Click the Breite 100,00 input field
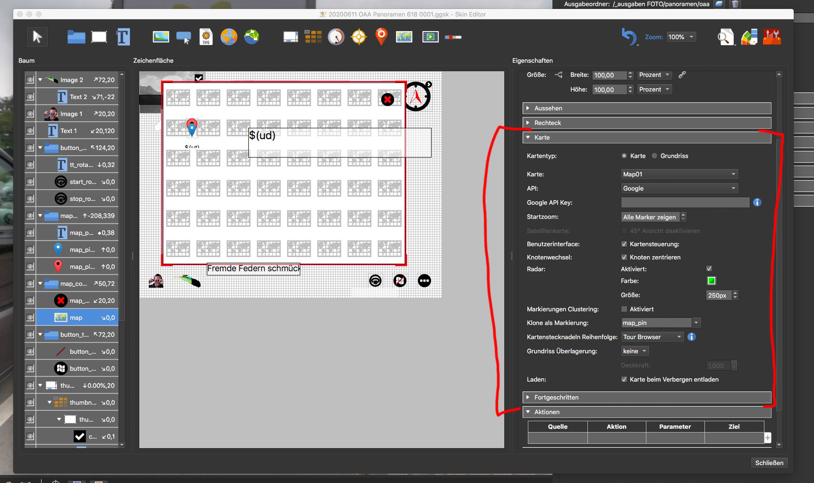This screenshot has width=814, height=483. [610, 75]
